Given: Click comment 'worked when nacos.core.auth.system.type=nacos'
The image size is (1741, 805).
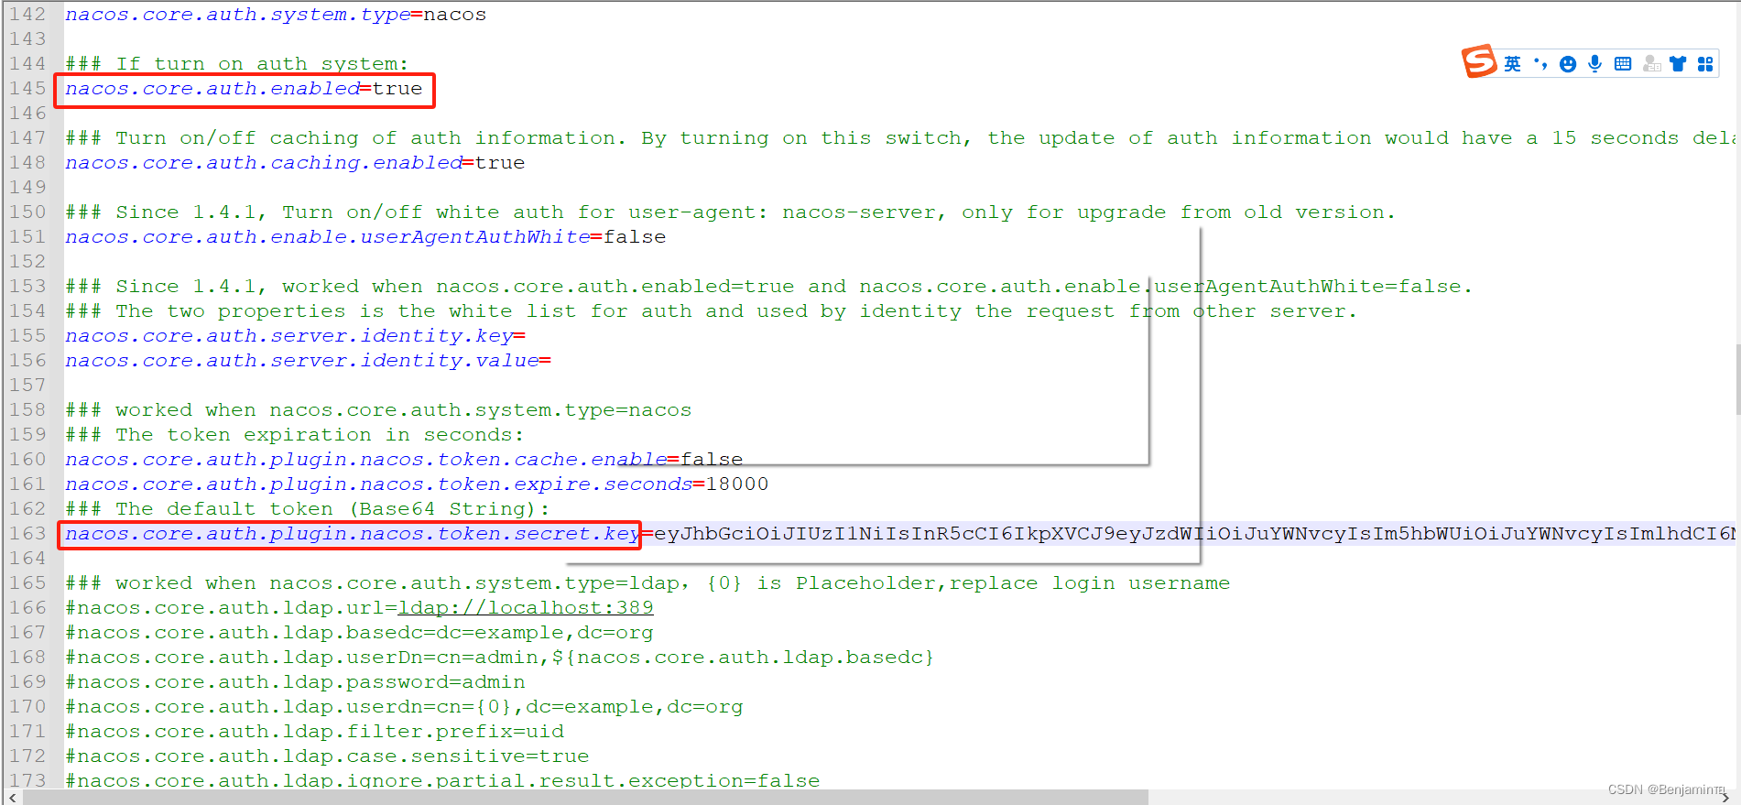Looking at the screenshot, I should [378, 410].
